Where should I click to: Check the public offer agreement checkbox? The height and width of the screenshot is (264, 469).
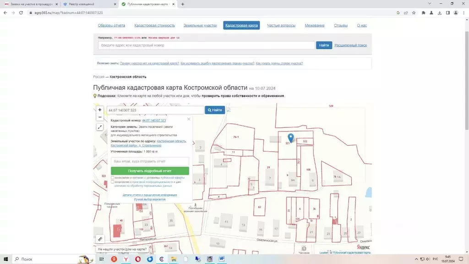113,177
